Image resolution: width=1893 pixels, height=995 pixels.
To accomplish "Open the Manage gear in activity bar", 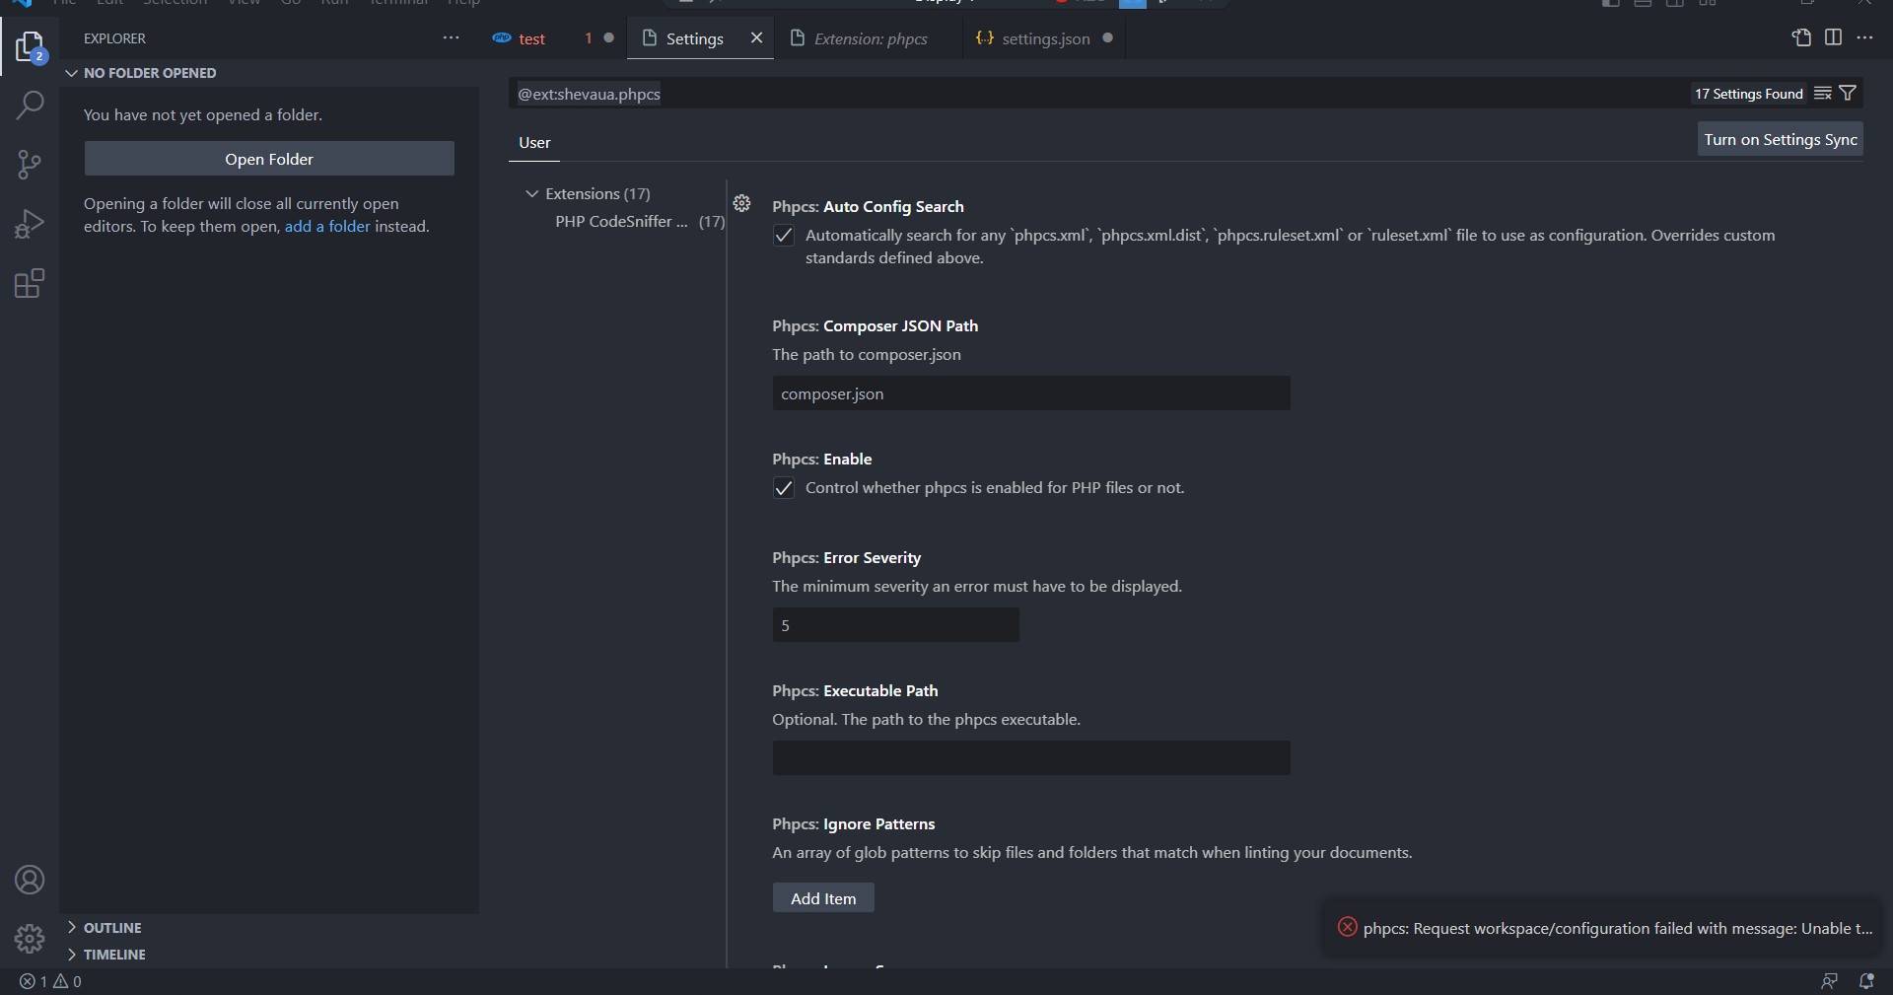I will [x=30, y=938].
